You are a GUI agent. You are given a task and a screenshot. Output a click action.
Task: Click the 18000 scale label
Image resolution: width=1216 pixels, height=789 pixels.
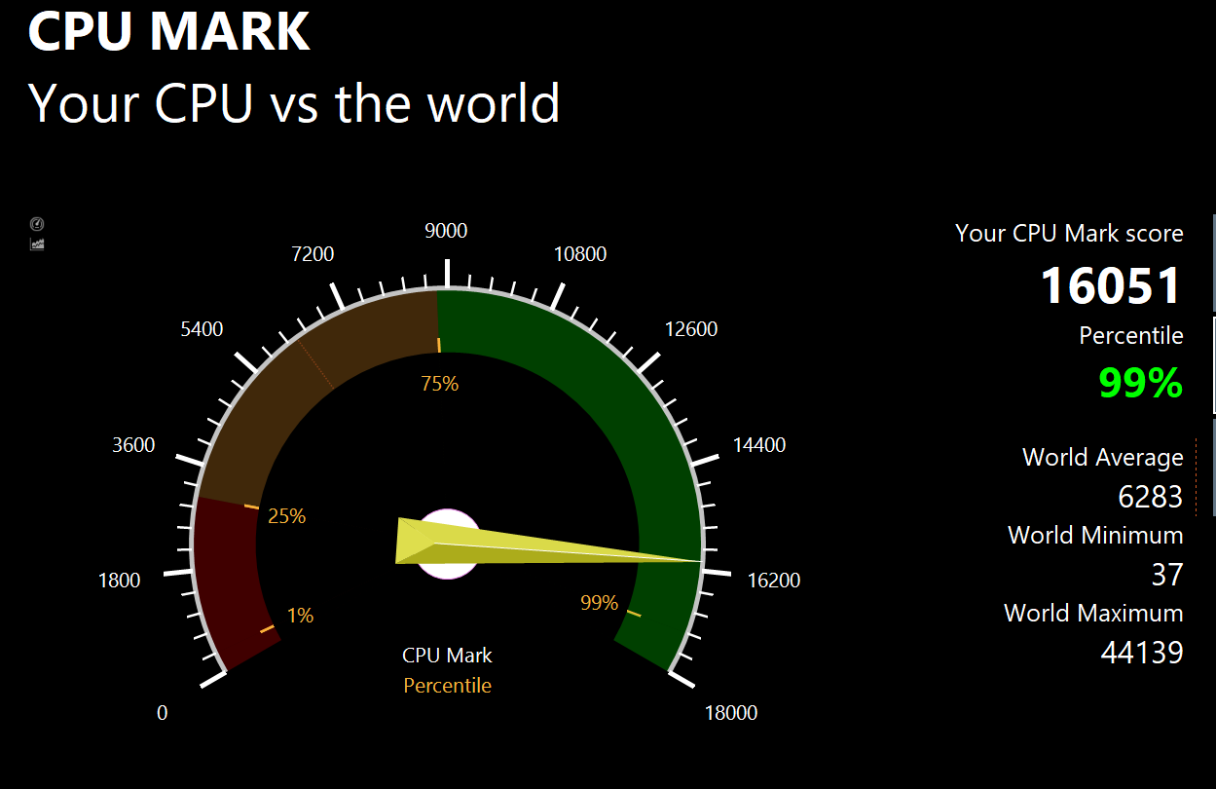tap(730, 713)
